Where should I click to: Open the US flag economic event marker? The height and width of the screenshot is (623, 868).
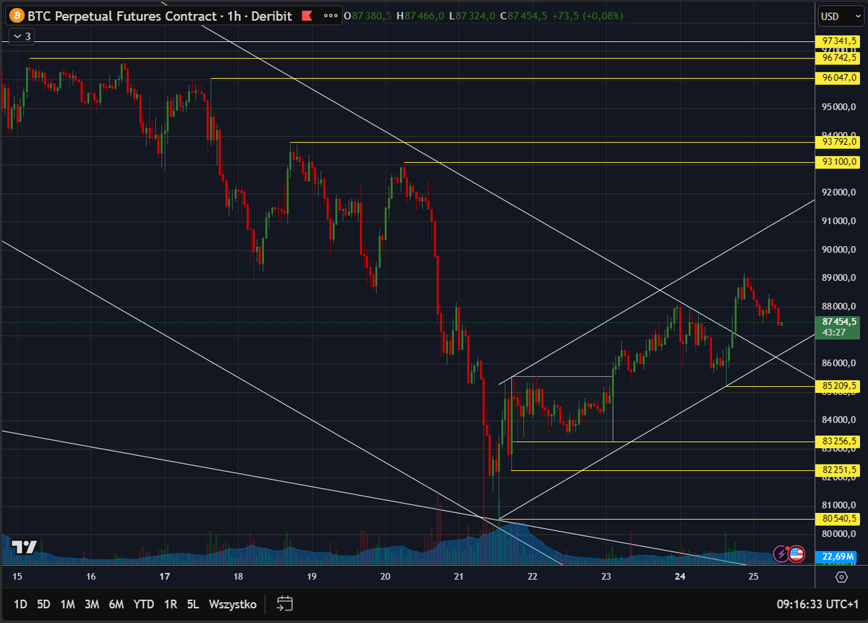click(x=796, y=554)
